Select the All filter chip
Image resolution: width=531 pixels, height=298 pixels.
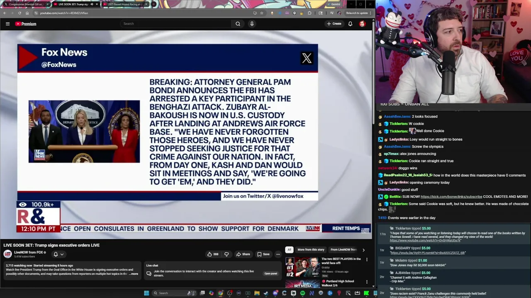(289, 250)
